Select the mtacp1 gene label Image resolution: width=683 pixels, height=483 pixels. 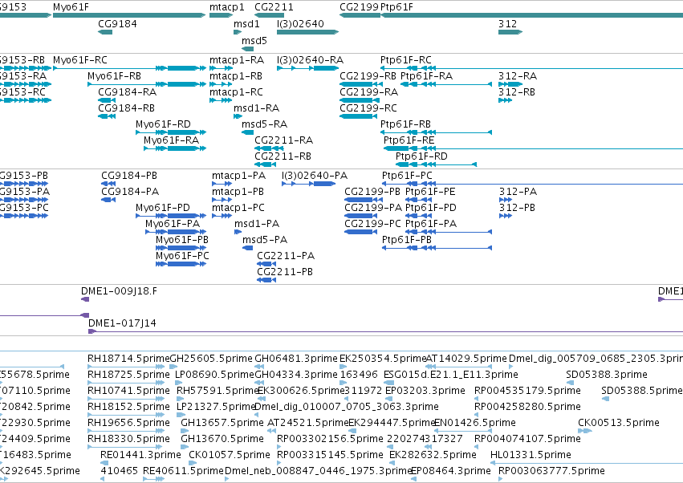[227, 7]
